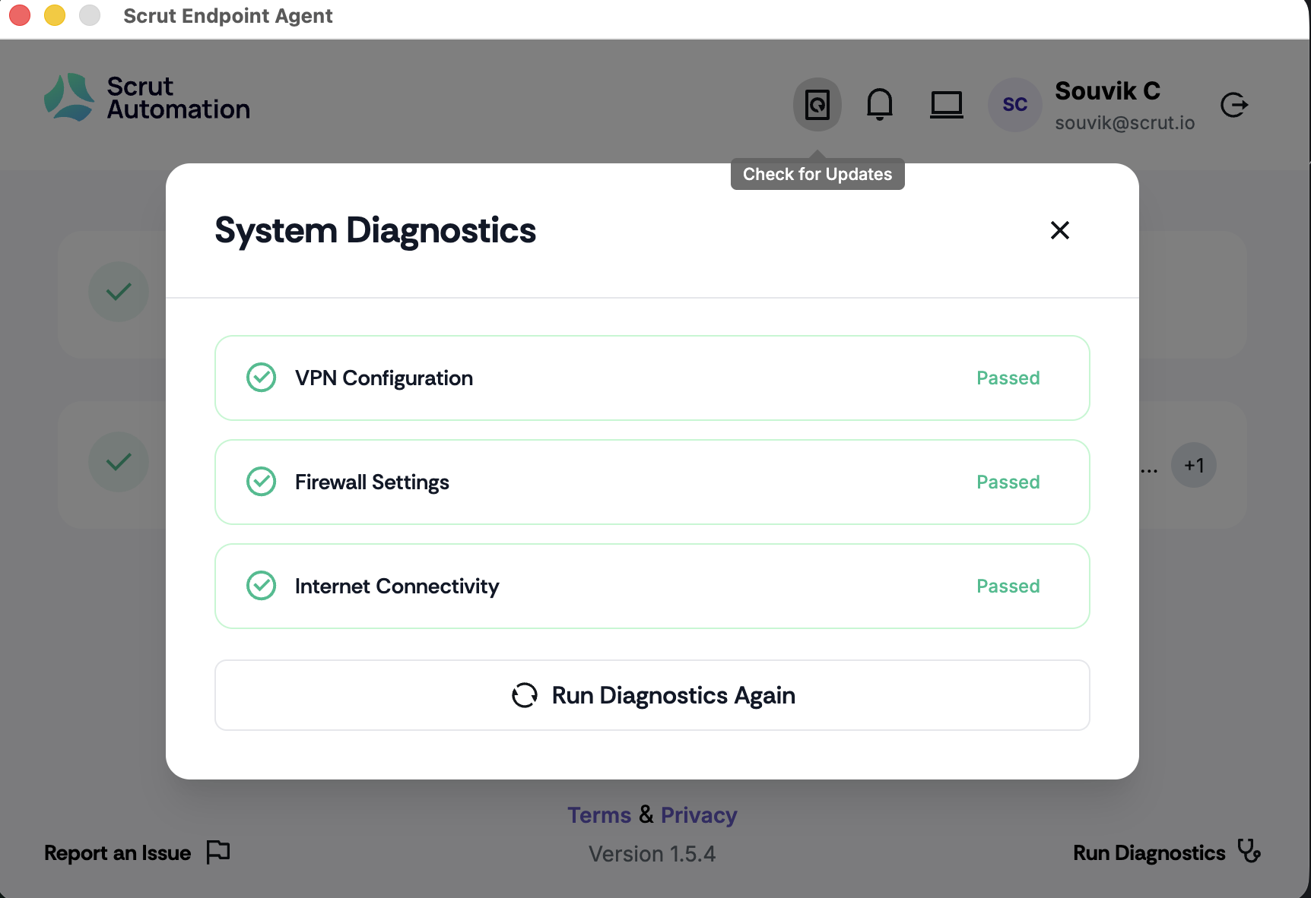Open the Terms link

coord(599,815)
